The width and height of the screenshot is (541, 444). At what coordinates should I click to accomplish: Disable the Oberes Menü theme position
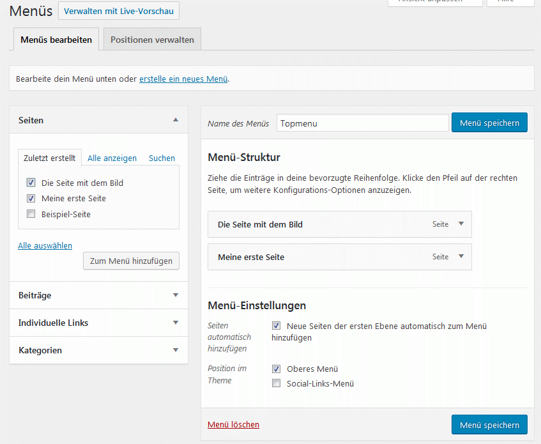tap(276, 369)
